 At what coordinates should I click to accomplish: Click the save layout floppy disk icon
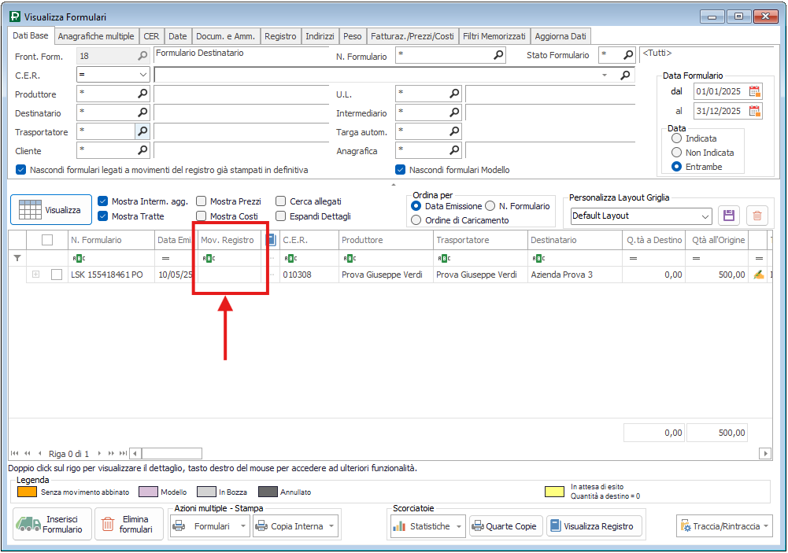[x=728, y=216]
